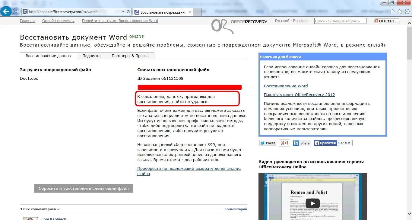The height and width of the screenshot is (220, 412).
Task: Click the 'Комментарий' link
Action: click(236, 209)
